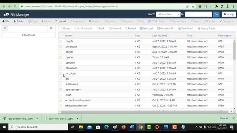237x133 pixels.
Task: Open the HTML Editor tool
Action: 157,21
